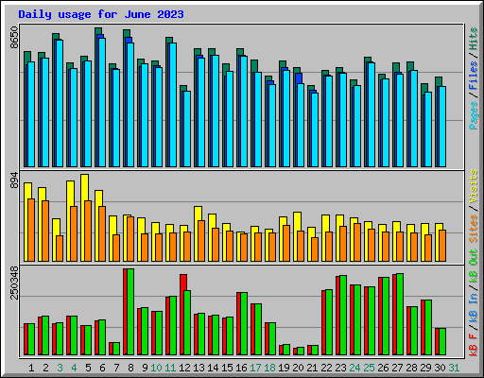Click the 'Sites' legend label
The height and width of the screenshot is (378, 484).
tap(473, 229)
